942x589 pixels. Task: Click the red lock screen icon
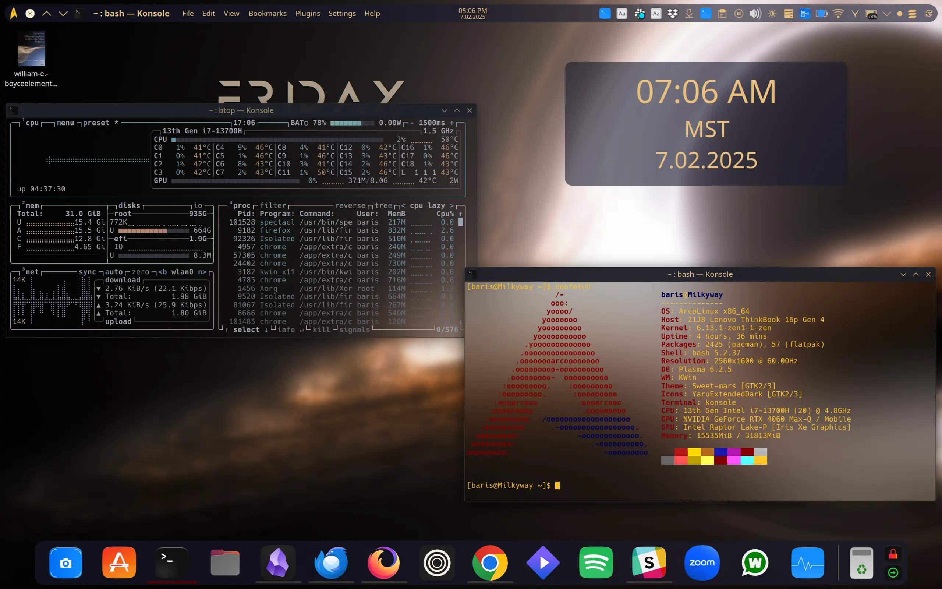pyautogui.click(x=893, y=554)
